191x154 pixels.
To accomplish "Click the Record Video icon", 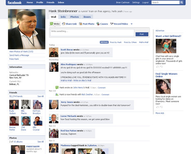I will (x=112, y=24).
